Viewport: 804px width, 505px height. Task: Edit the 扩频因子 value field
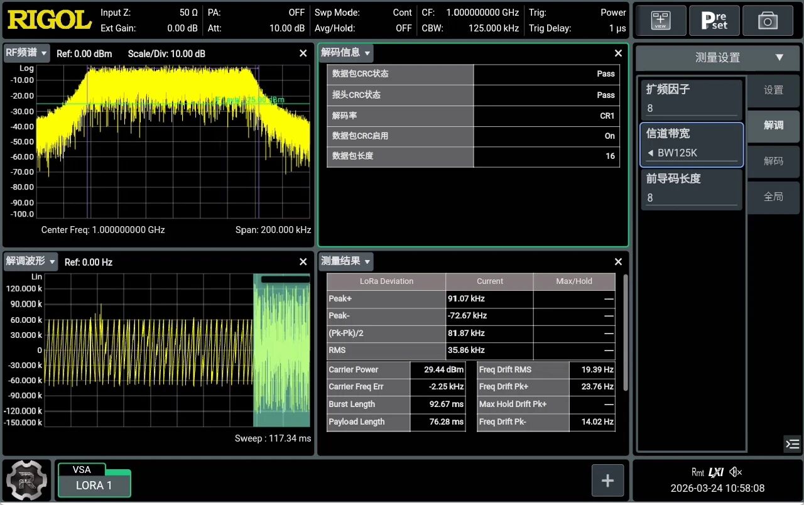692,99
